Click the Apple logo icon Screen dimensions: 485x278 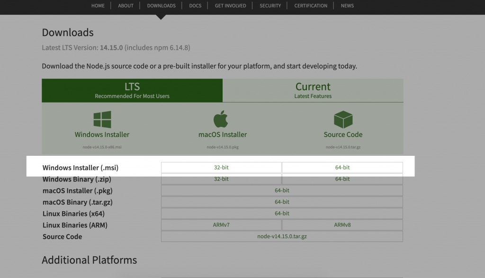coord(221,119)
